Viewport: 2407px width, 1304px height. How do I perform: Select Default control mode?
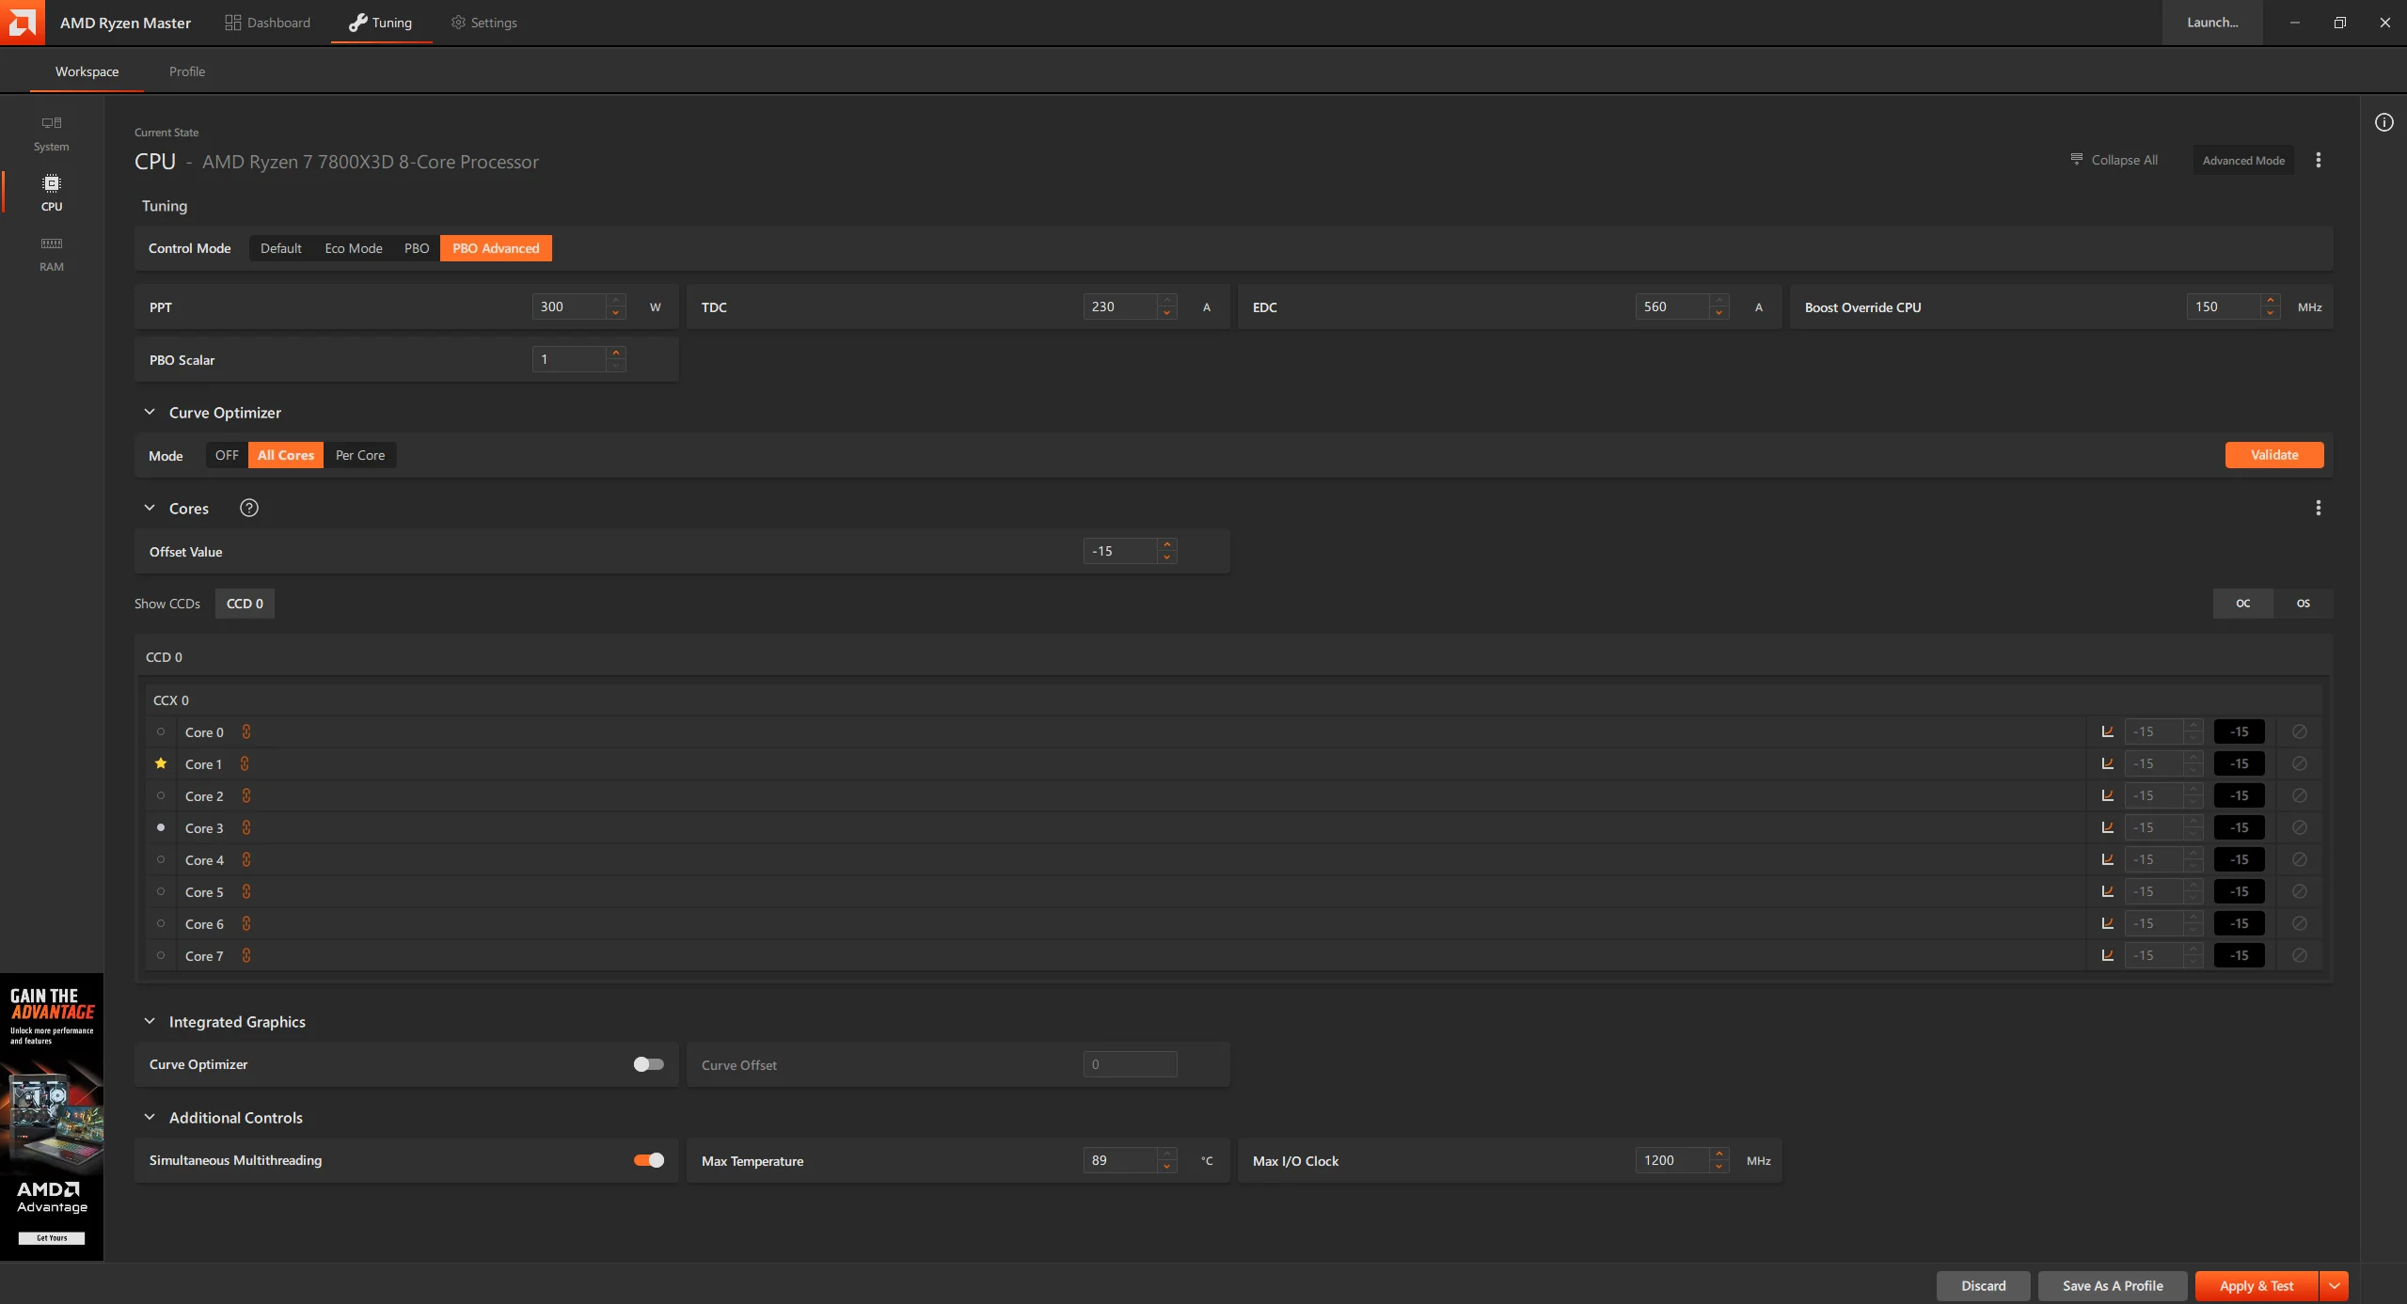point(281,248)
